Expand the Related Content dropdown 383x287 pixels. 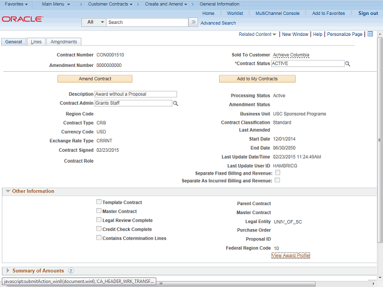[x=257, y=35]
